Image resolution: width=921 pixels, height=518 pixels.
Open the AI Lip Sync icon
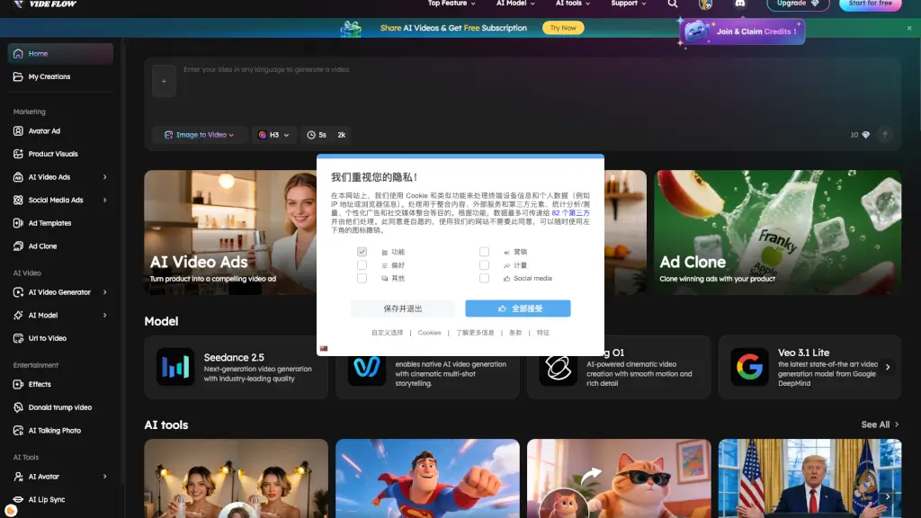18,499
